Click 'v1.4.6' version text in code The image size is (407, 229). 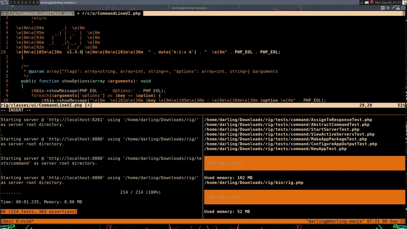tap(74, 52)
